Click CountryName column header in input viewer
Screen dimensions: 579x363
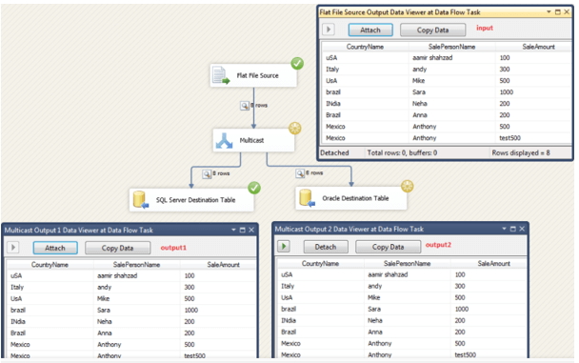click(365, 47)
